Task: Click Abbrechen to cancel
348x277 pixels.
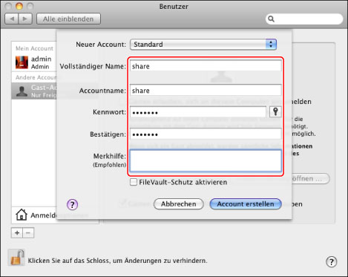Action: pos(179,204)
